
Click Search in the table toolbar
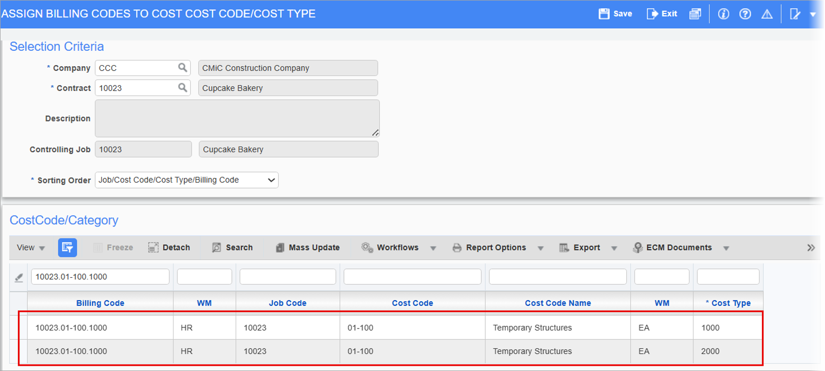233,248
